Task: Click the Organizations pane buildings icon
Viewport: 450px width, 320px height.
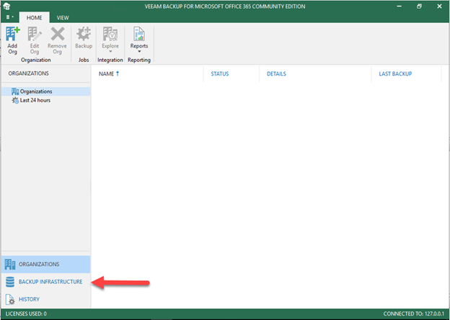Action: pos(10,265)
